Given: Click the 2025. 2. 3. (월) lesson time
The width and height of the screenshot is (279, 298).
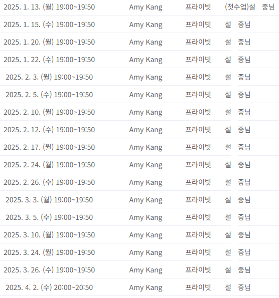Looking at the screenshot, I should [x=73, y=77].
